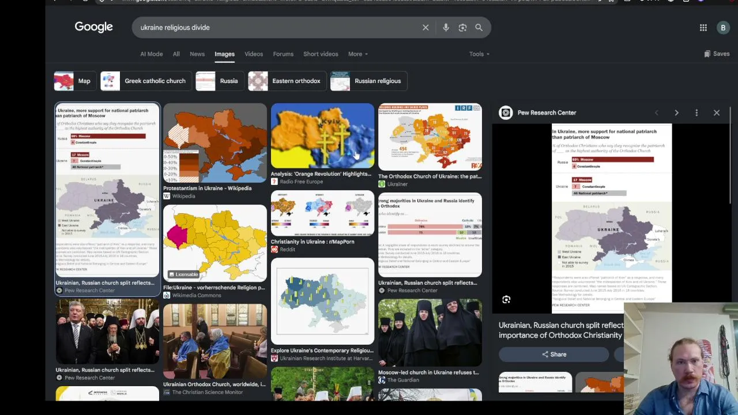Open the thumbnail of worshippers draped in Ukrainian flags

pos(215,342)
